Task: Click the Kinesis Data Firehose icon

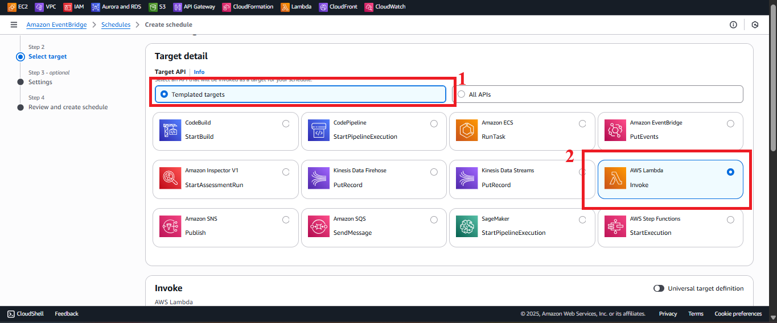Action: [318, 179]
